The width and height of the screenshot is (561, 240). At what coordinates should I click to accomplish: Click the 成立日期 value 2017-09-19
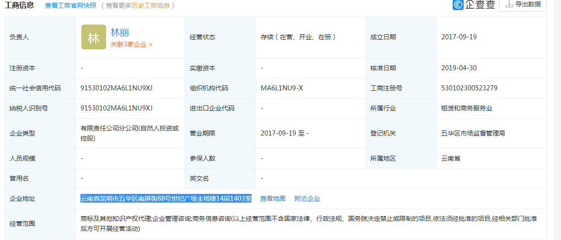[459, 37]
